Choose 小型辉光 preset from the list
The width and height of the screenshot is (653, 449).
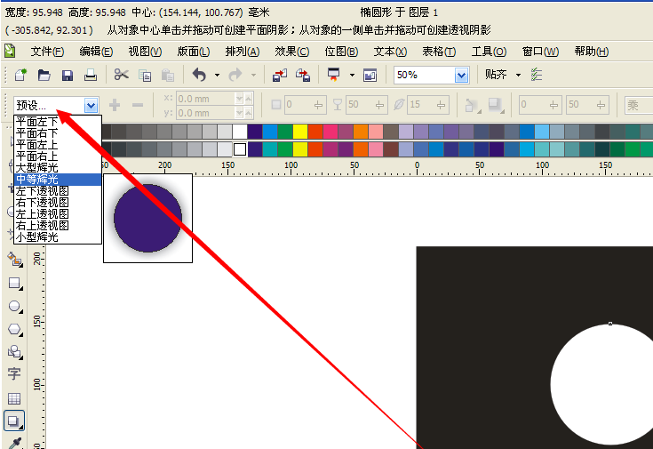click(58, 237)
